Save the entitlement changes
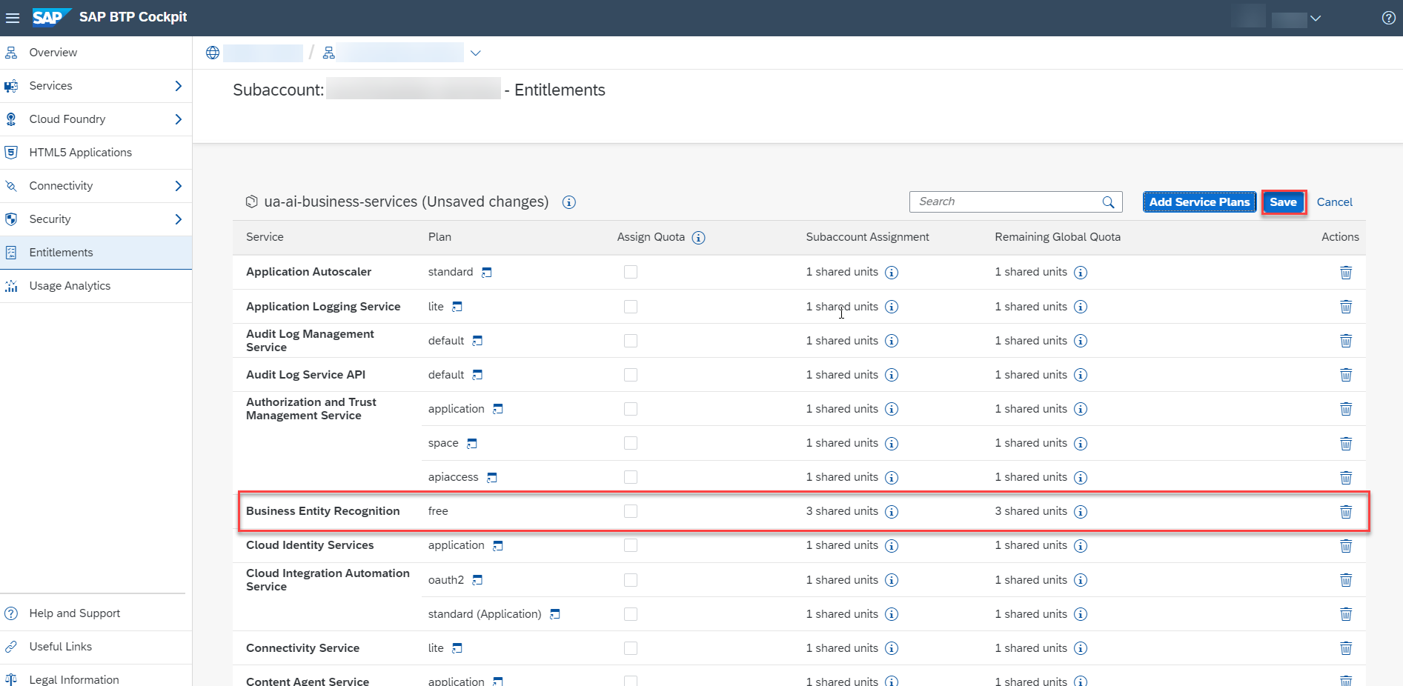1403x686 pixels. 1283,202
